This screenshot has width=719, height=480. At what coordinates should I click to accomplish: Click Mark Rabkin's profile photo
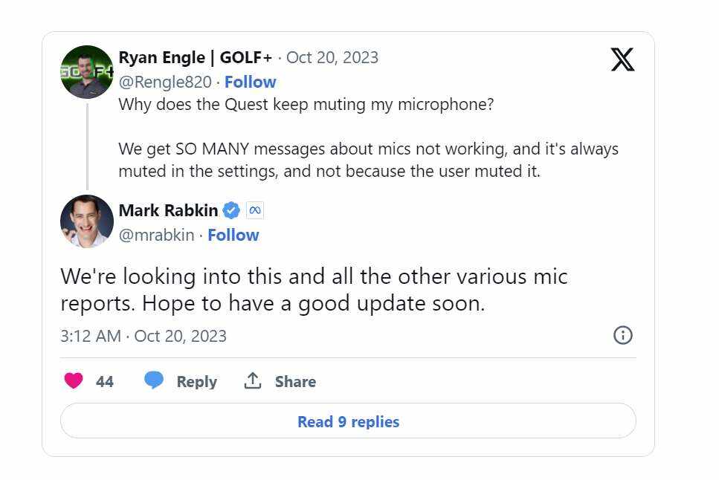(x=86, y=221)
